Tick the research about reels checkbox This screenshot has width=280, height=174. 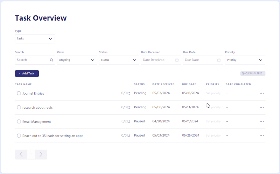(x=19, y=108)
